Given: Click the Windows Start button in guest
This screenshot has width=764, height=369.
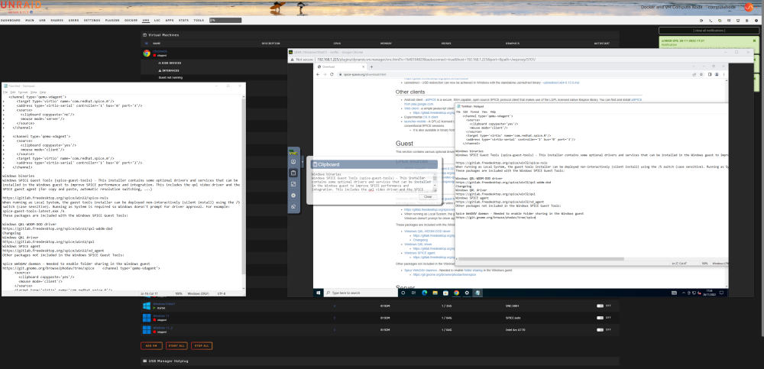Looking at the screenshot, I should [318, 293].
